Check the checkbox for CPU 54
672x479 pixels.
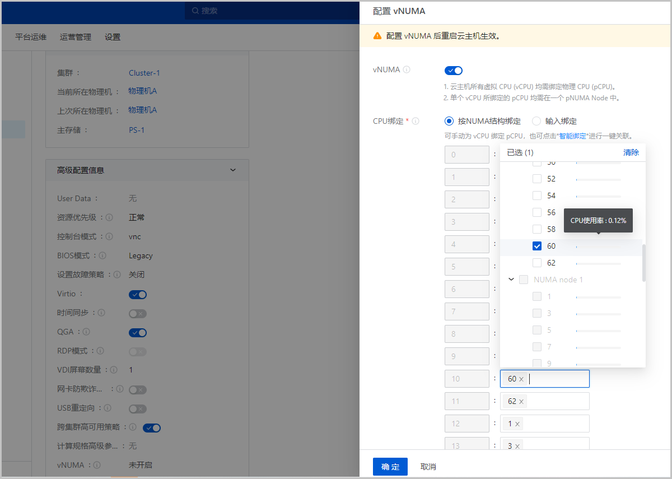point(536,195)
